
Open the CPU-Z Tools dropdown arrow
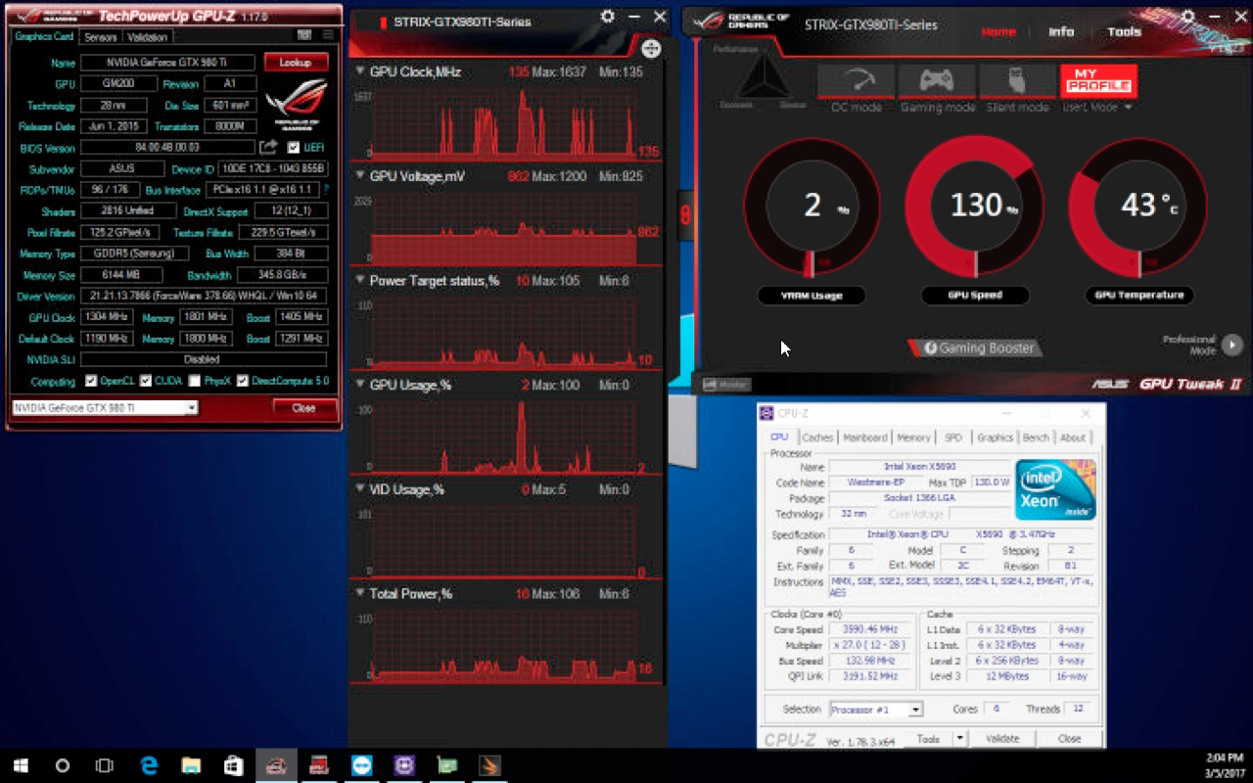point(959,739)
